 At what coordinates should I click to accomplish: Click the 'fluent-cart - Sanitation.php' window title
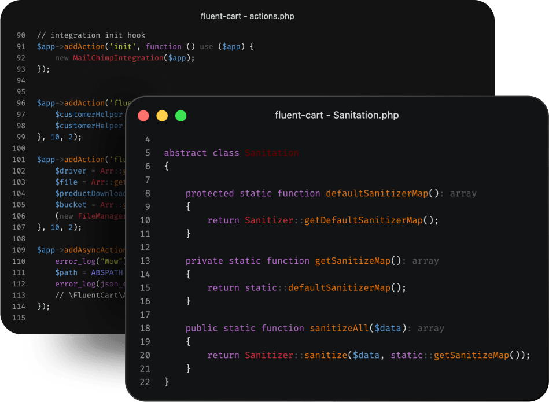coord(337,115)
